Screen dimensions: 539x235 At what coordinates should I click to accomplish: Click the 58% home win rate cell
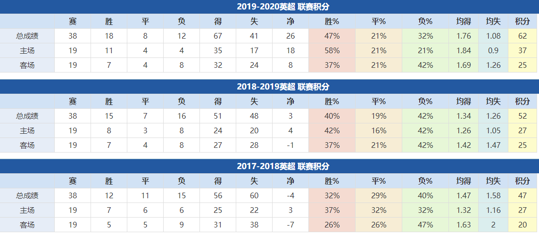pyautogui.click(x=332, y=51)
